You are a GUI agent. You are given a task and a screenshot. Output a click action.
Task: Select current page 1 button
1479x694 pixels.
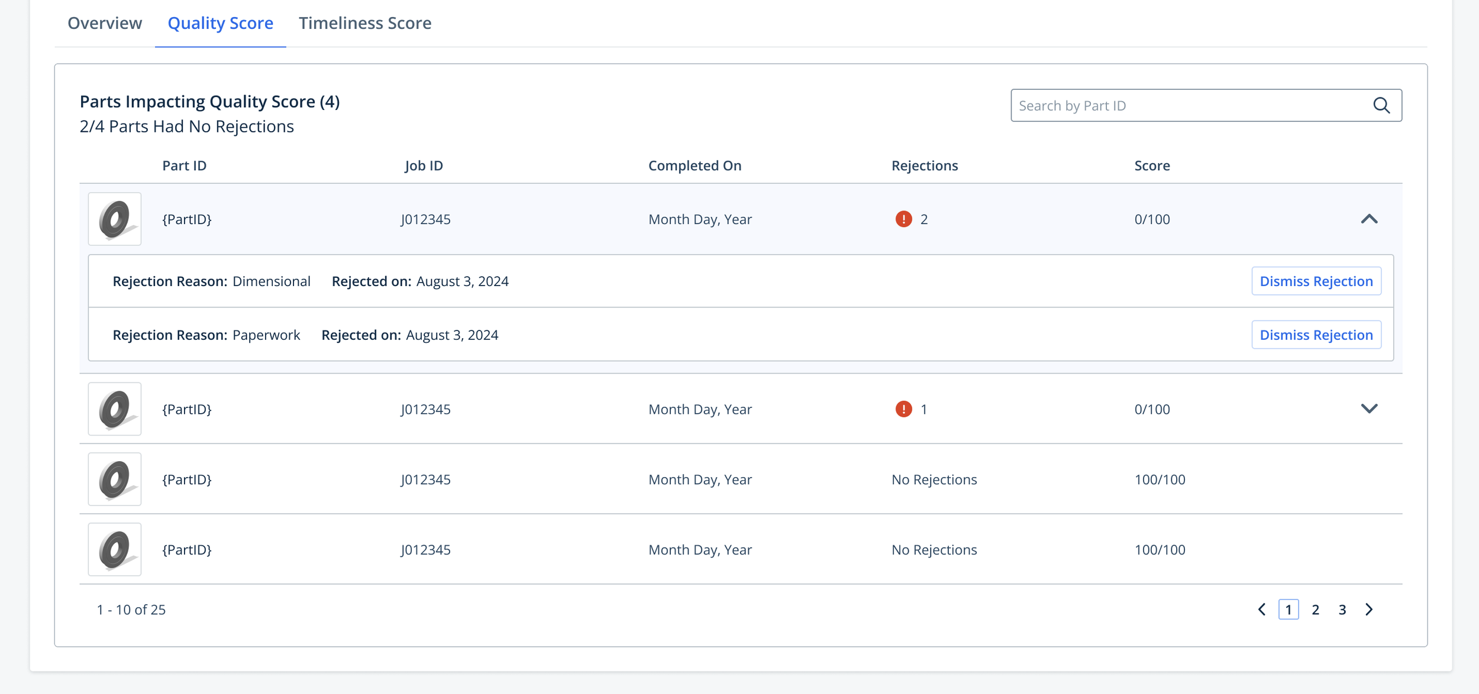pos(1288,609)
